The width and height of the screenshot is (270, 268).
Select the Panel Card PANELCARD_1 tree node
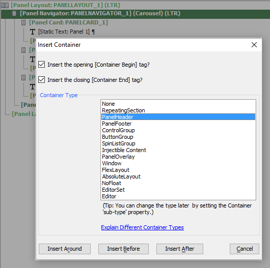pyautogui.click(x=68, y=22)
